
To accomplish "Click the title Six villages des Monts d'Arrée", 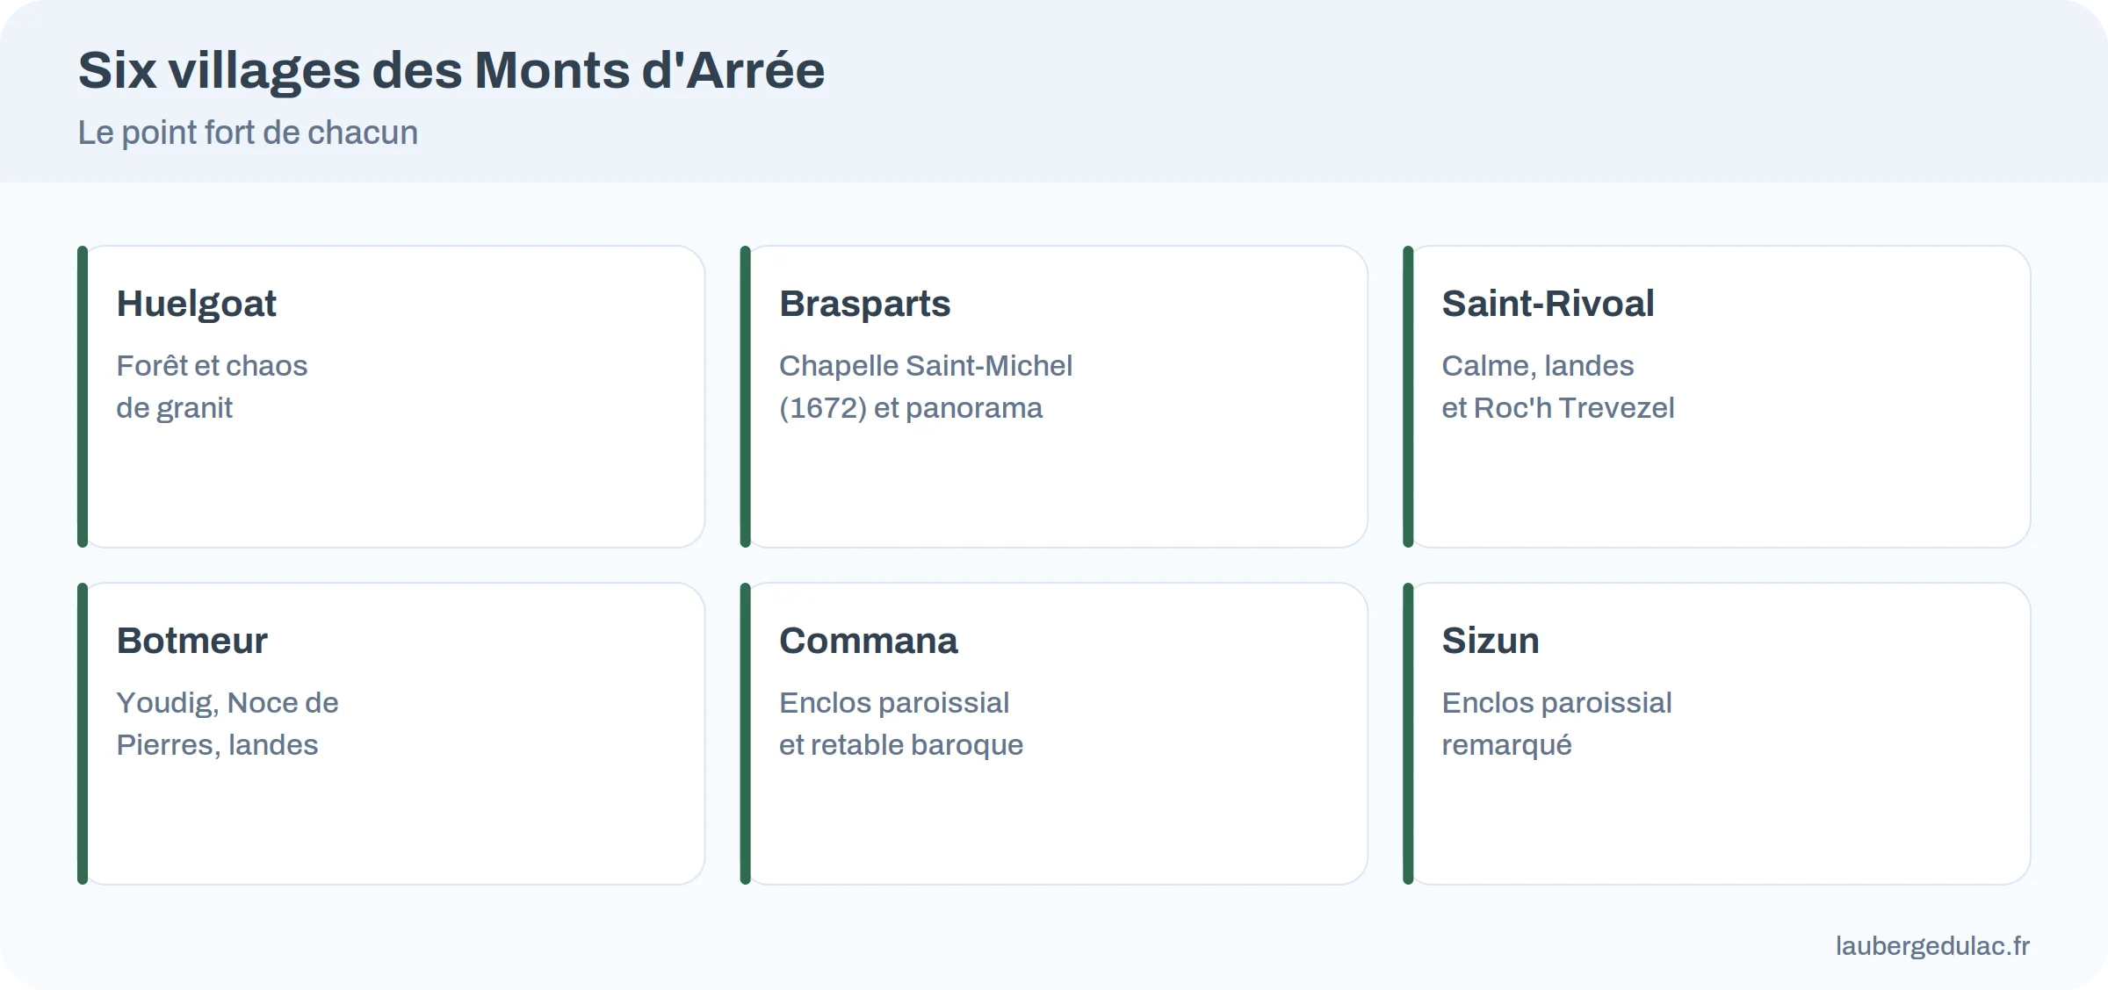I will click(x=451, y=70).
